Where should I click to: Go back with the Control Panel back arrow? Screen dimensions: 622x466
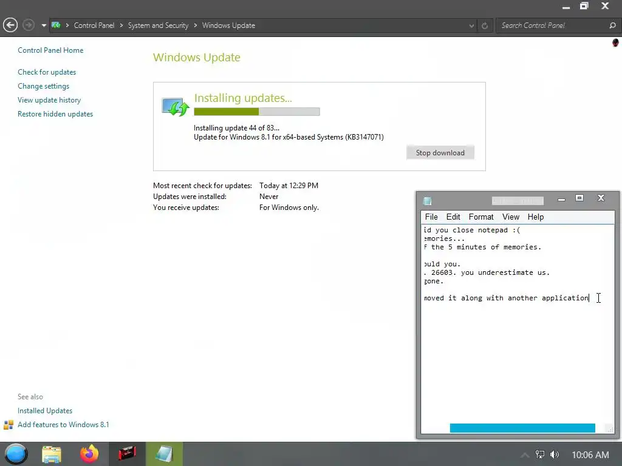pyautogui.click(x=10, y=25)
